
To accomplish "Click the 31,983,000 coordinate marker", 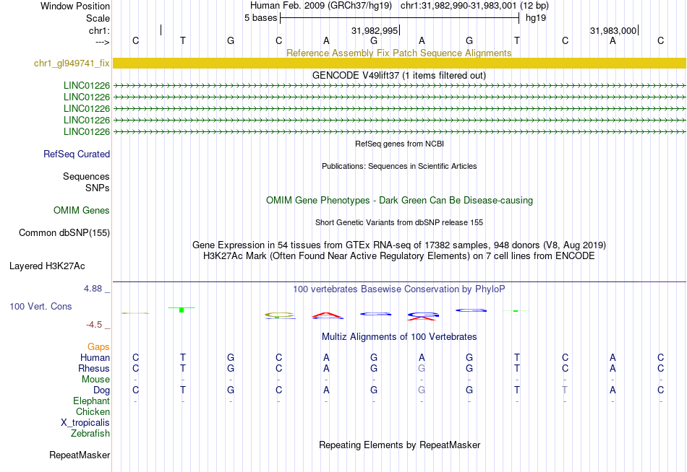I will (x=613, y=30).
